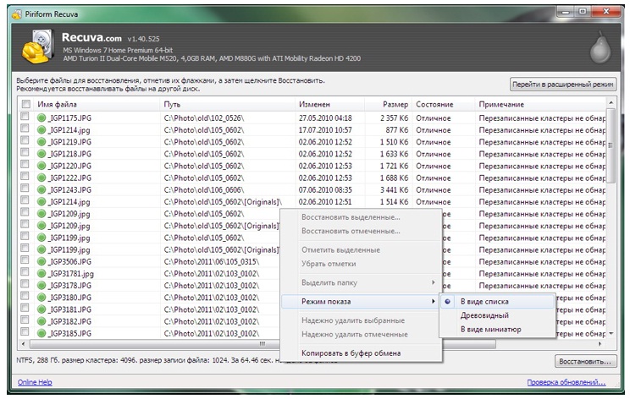Check the box for _IGP3506.JPG
630x399 pixels.
click(x=25, y=260)
